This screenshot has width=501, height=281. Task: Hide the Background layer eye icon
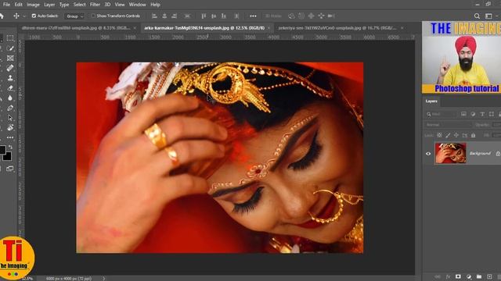pos(428,154)
